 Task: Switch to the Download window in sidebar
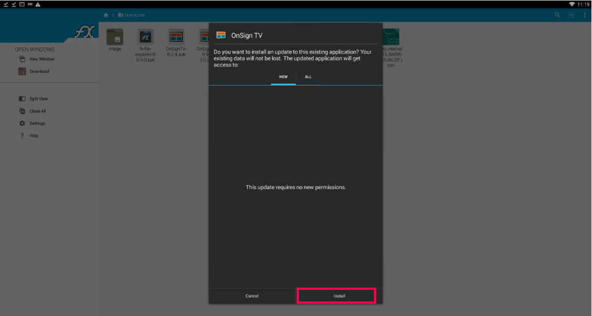(34, 71)
